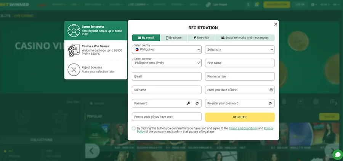Open the Privacy Policy link
This screenshot has height=161, width=343.
coord(269,128)
